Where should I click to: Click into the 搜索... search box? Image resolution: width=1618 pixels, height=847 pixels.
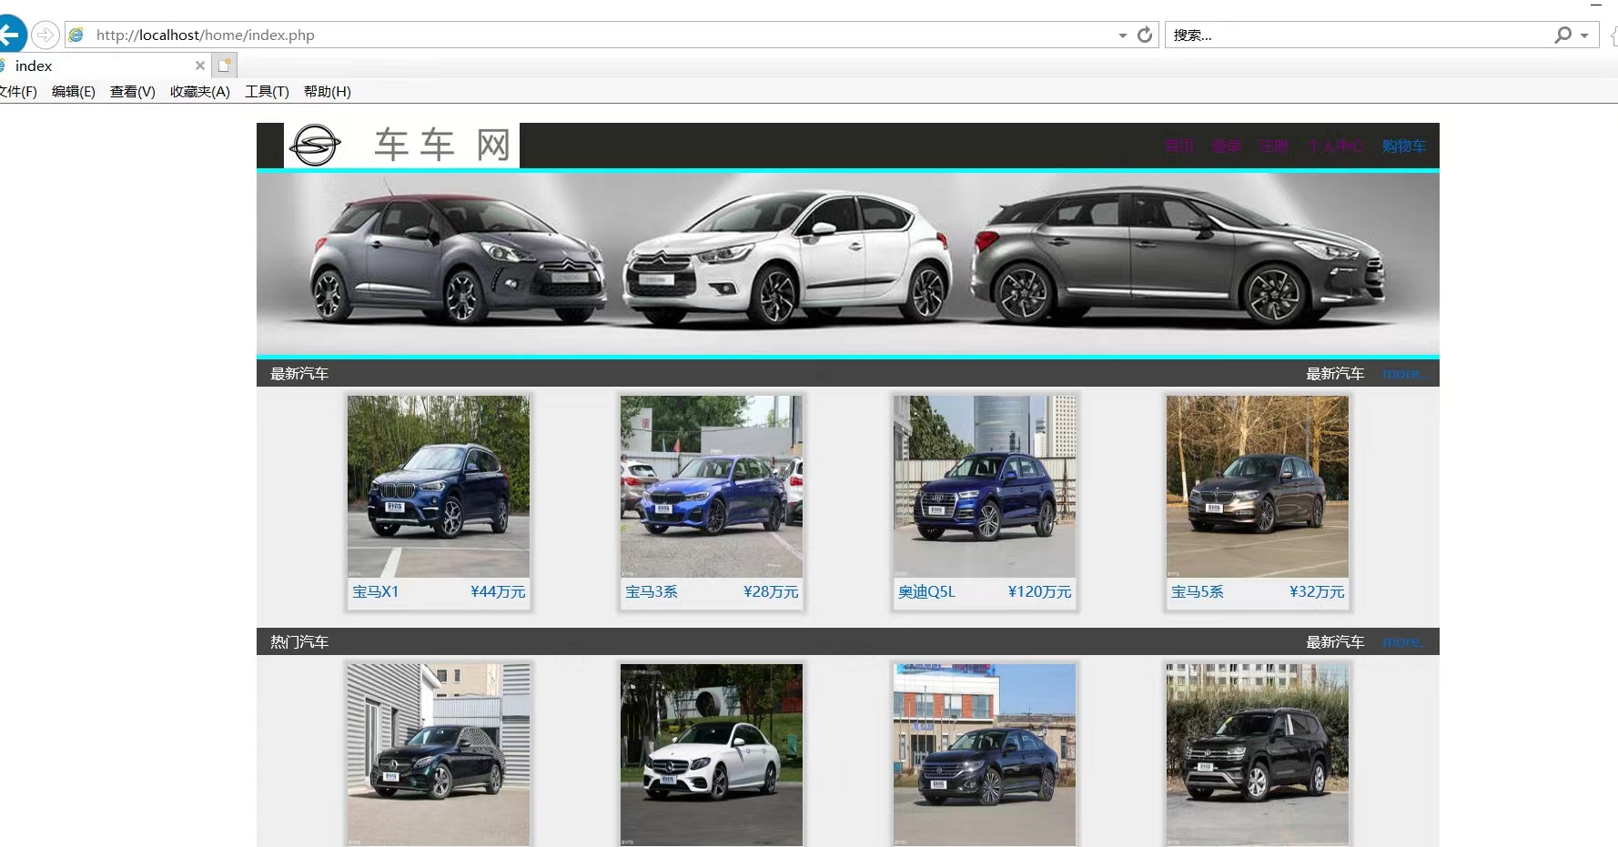pos(1360,35)
